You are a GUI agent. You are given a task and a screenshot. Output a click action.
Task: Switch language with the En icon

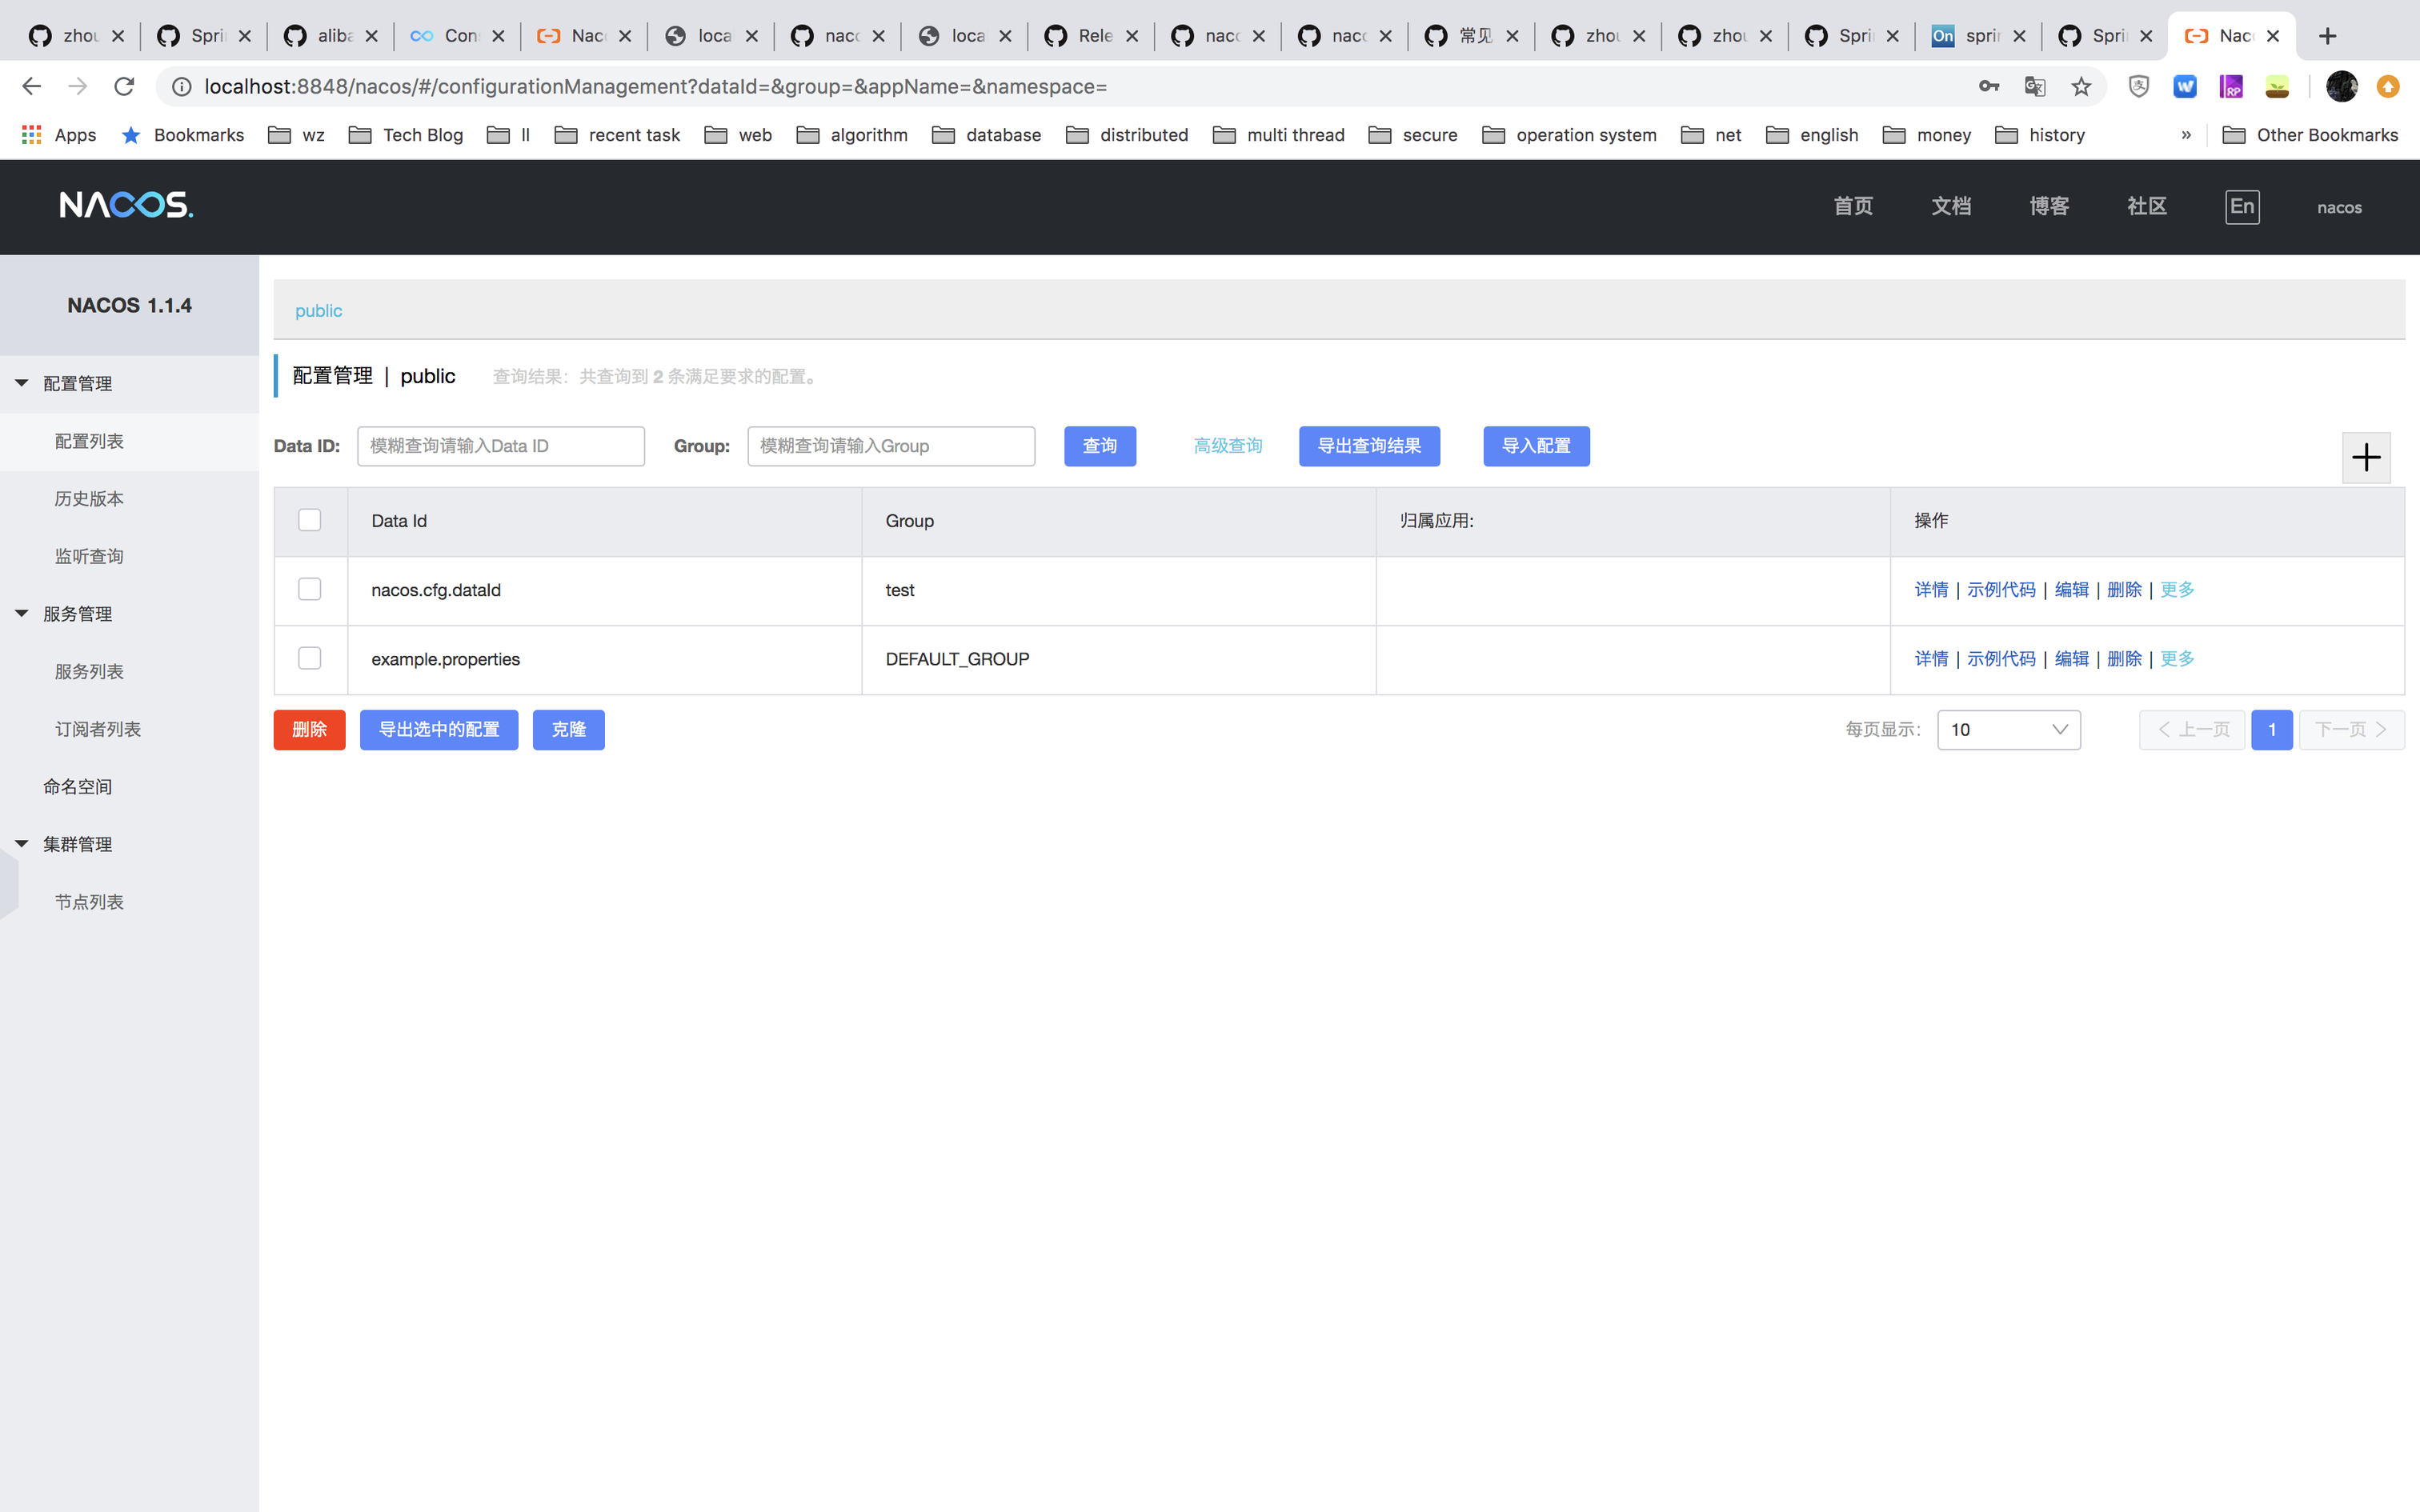2241,207
